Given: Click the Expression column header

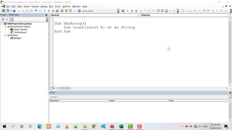Looking at the screenshot, I should 79,100.
